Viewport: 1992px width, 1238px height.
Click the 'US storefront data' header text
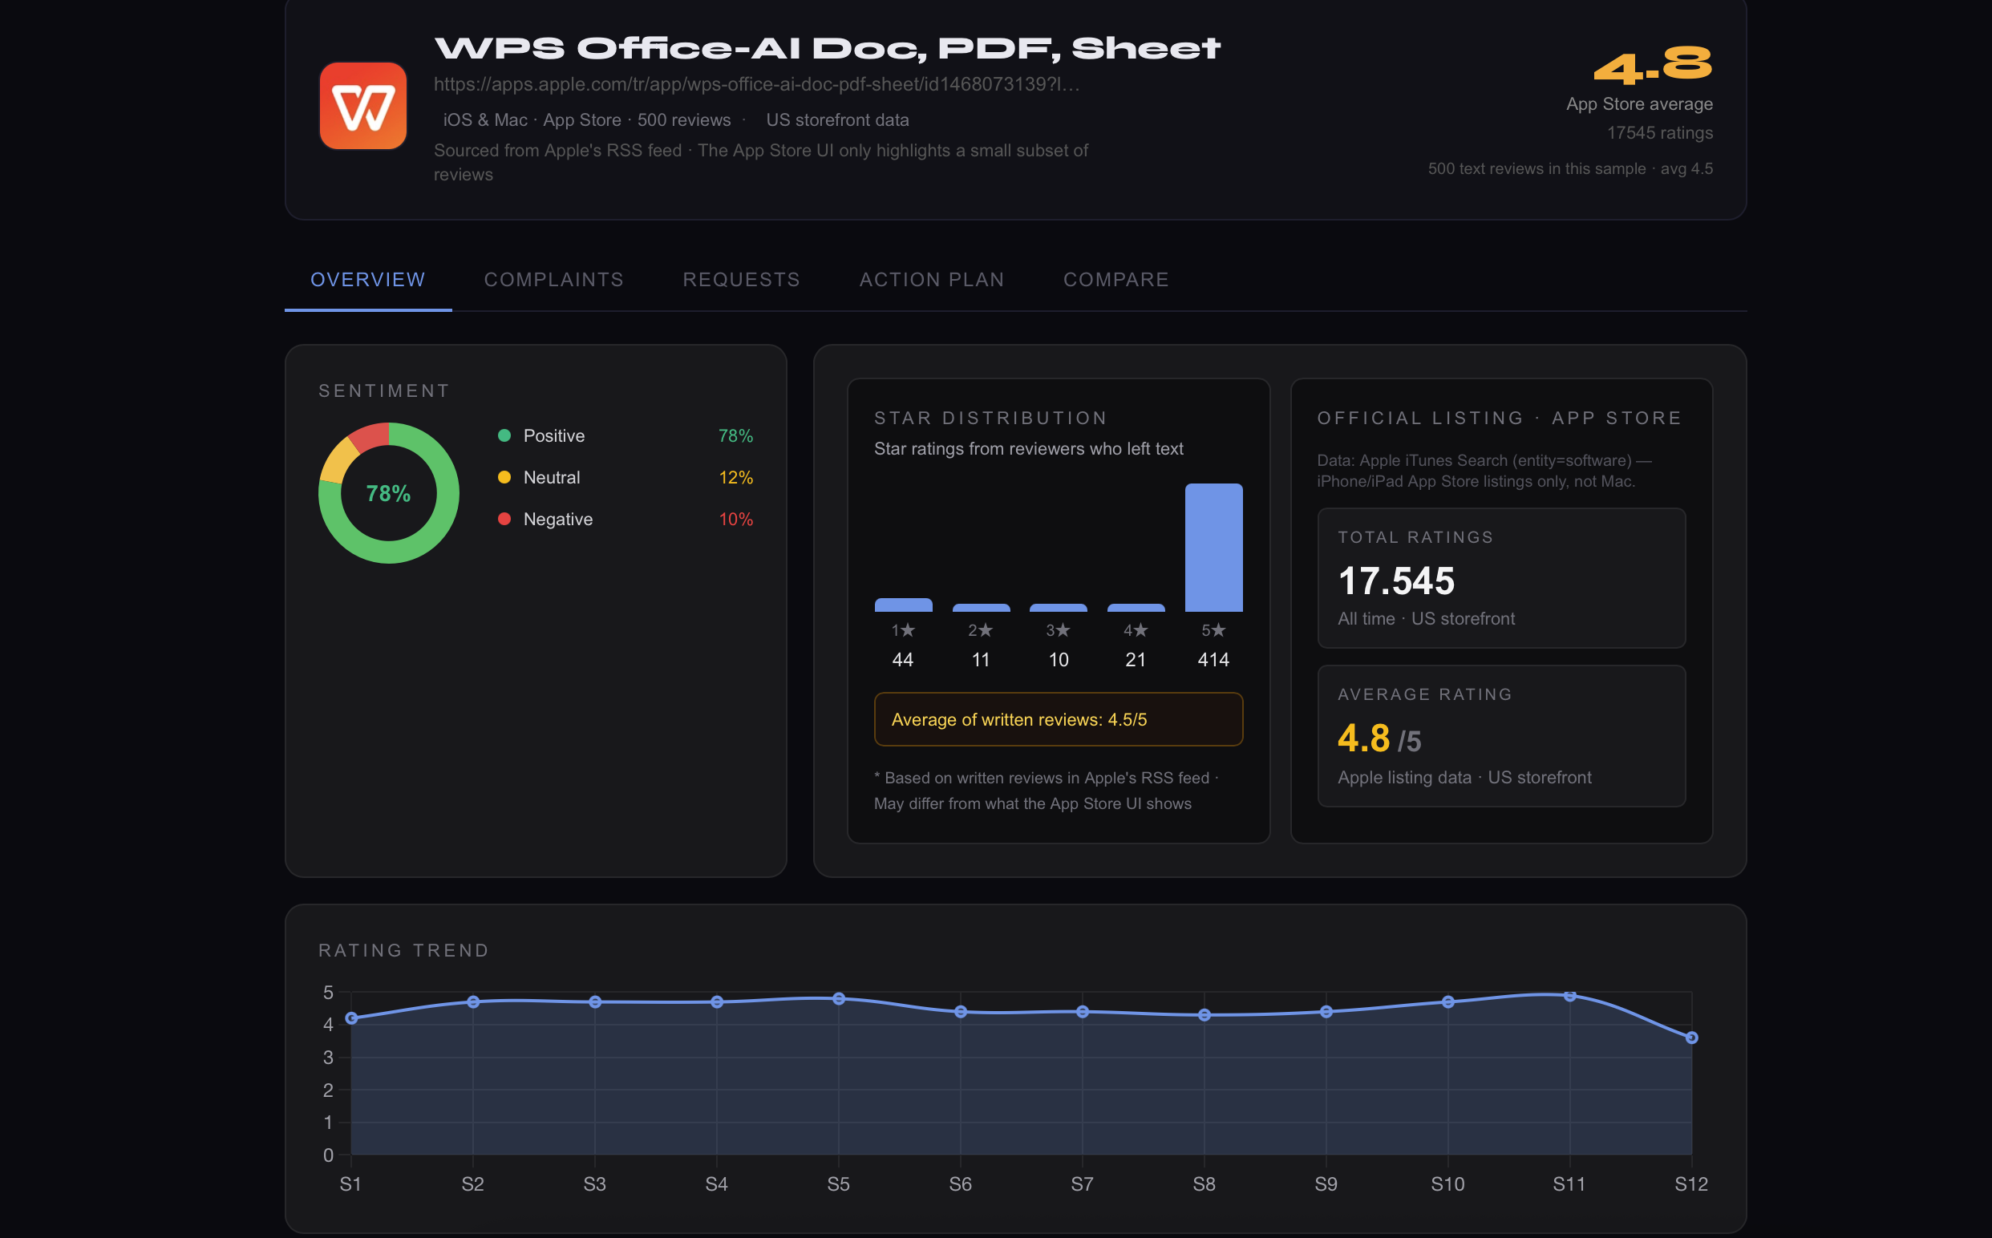(x=837, y=119)
